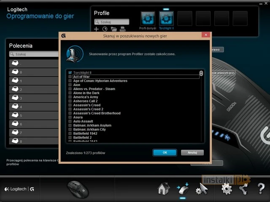Screen dimensions: 270x202
Task: Click the print profile icon
Action: coord(122,29)
